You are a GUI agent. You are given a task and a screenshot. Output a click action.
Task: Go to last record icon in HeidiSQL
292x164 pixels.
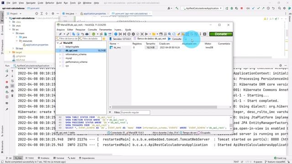click(125, 34)
